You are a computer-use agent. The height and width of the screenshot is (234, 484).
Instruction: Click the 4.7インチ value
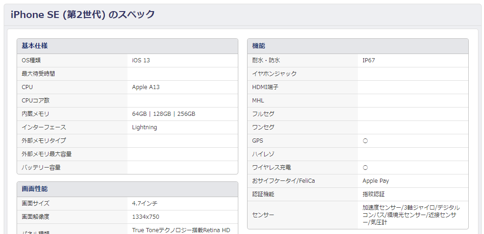click(x=145, y=204)
